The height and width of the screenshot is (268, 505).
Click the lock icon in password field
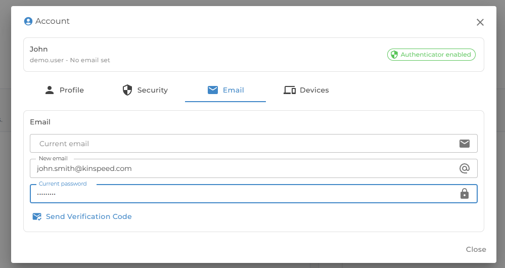(465, 194)
